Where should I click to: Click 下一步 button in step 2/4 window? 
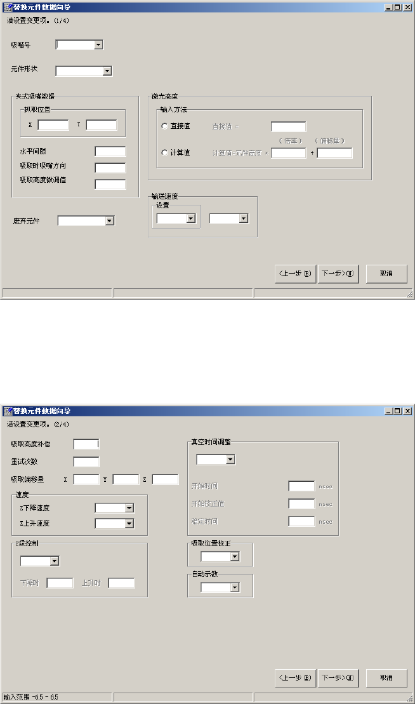(x=338, y=678)
